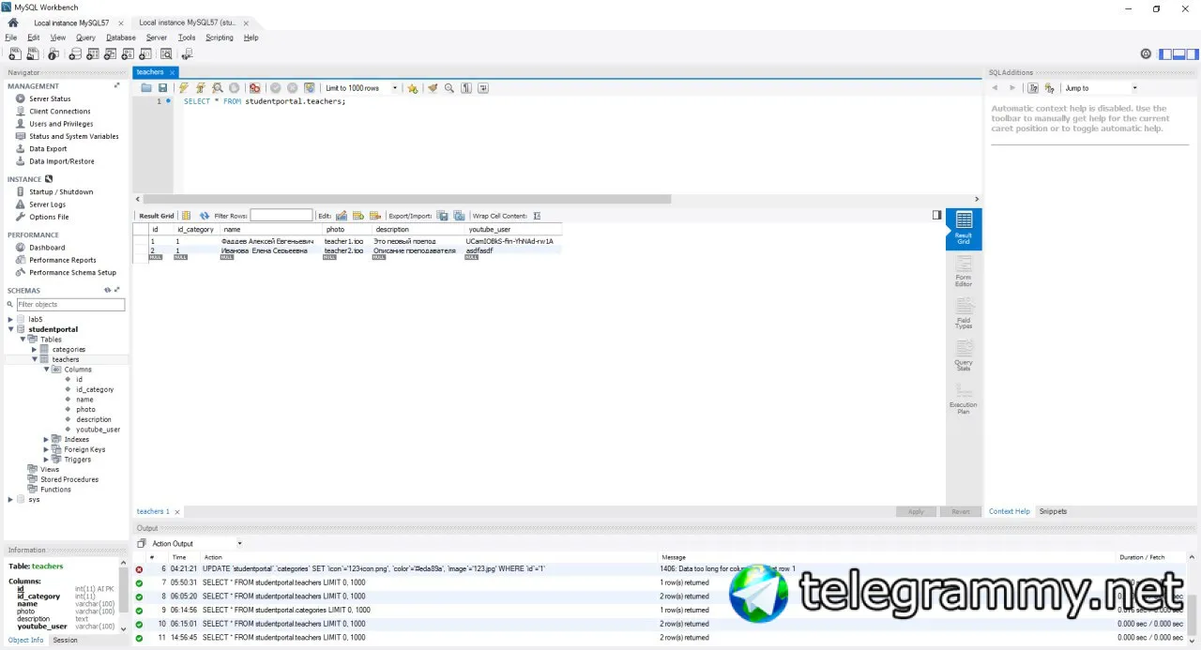
Task: Collapse the studentportal schema tree
Action: click(10, 329)
